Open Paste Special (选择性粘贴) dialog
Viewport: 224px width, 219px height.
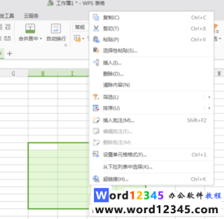[152, 51]
